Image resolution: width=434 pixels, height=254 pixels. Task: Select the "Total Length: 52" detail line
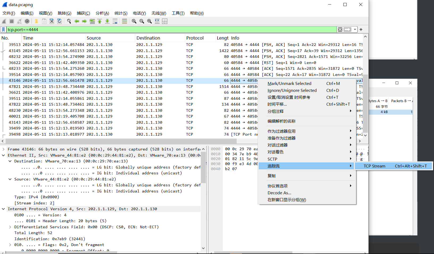(33, 233)
